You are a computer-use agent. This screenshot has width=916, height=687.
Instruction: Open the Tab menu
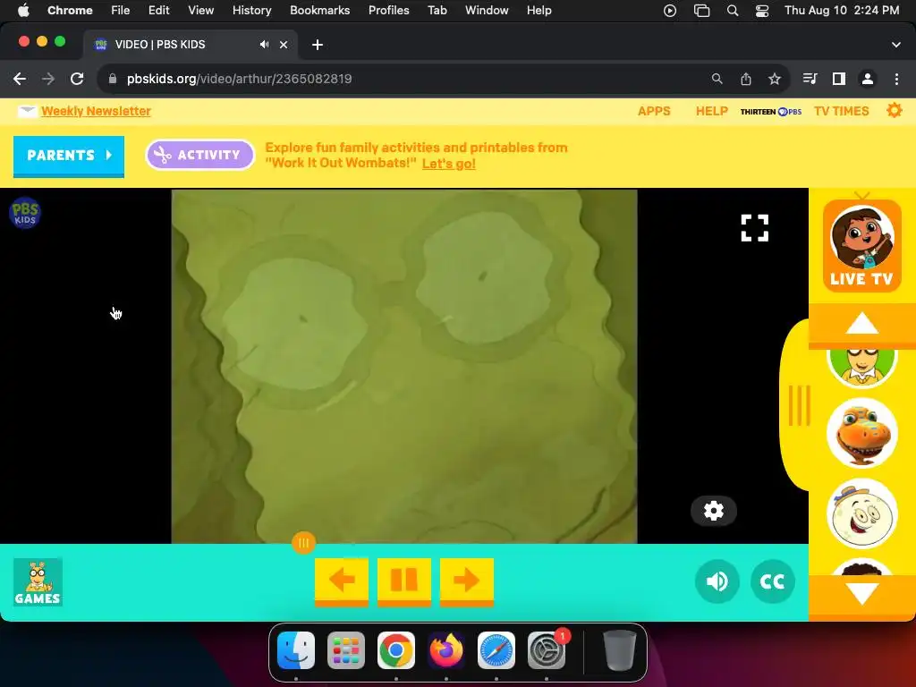437,11
